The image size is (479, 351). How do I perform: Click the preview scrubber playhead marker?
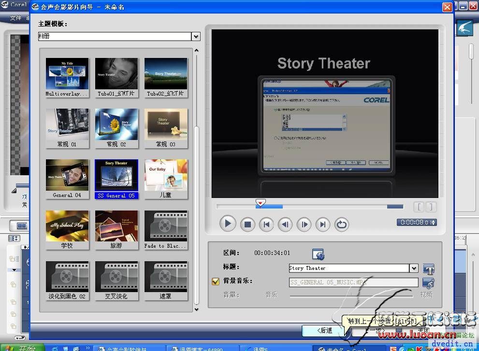260,202
